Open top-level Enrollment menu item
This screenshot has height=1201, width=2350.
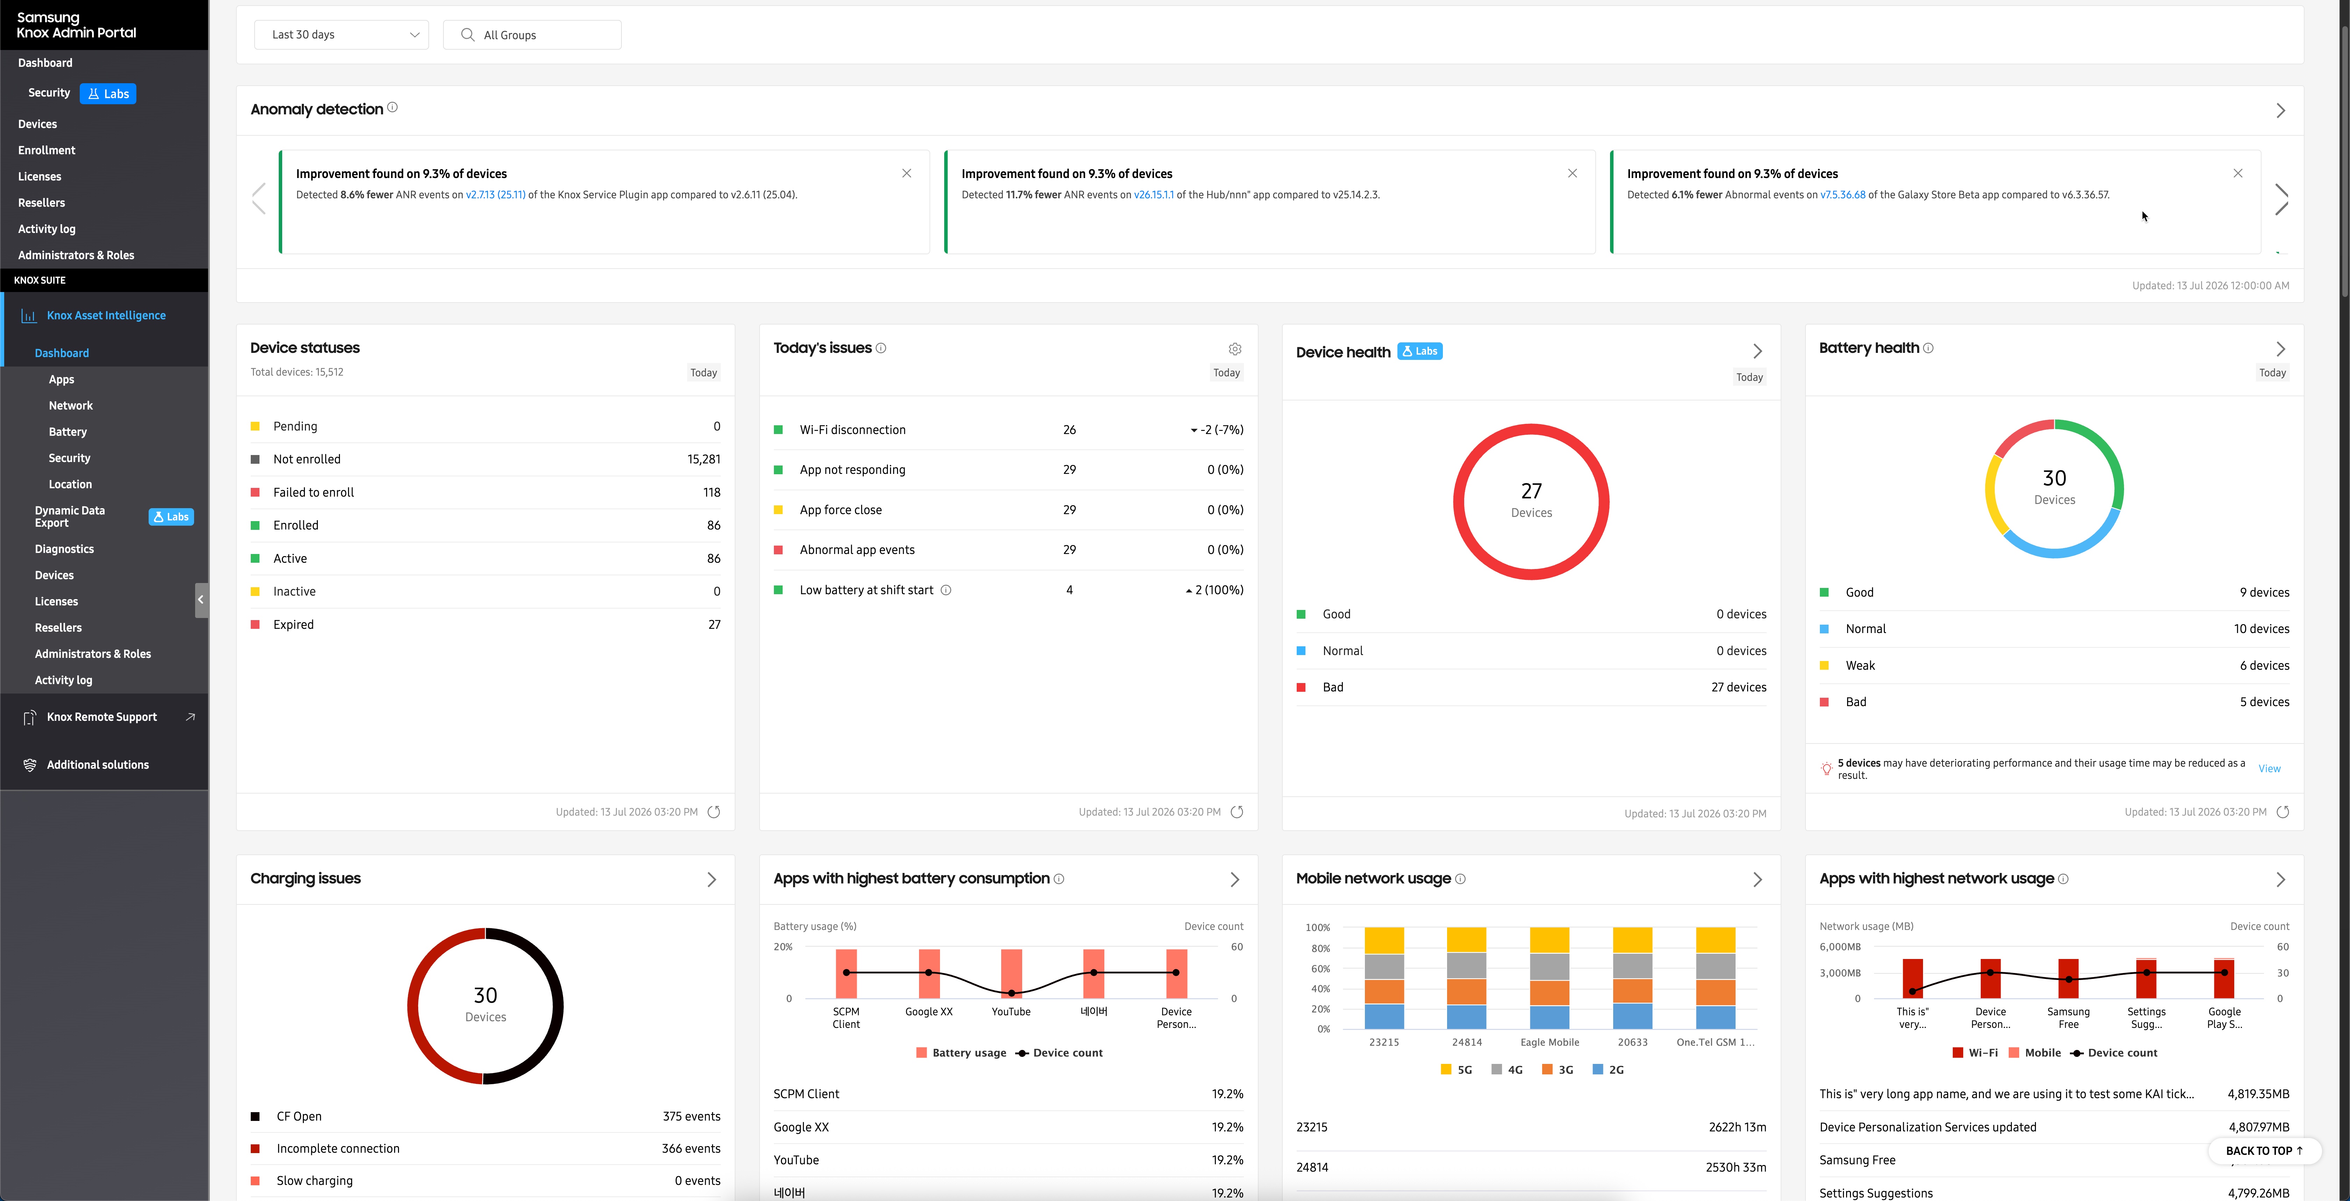point(47,151)
